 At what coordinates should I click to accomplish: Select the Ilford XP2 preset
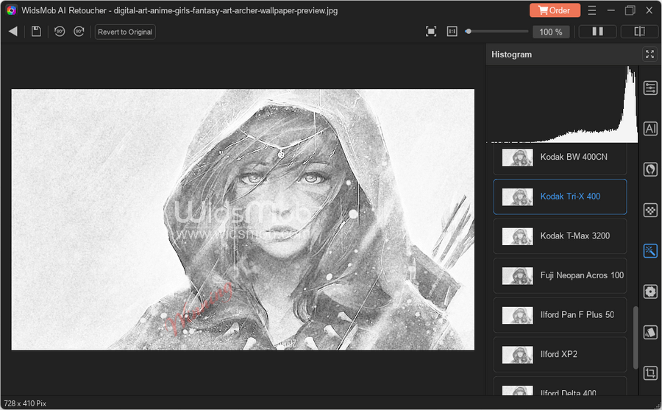[x=560, y=354]
